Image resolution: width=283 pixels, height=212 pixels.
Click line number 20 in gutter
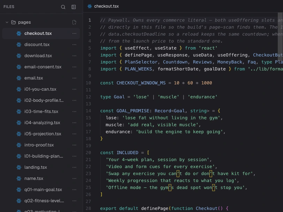(x=88, y=153)
